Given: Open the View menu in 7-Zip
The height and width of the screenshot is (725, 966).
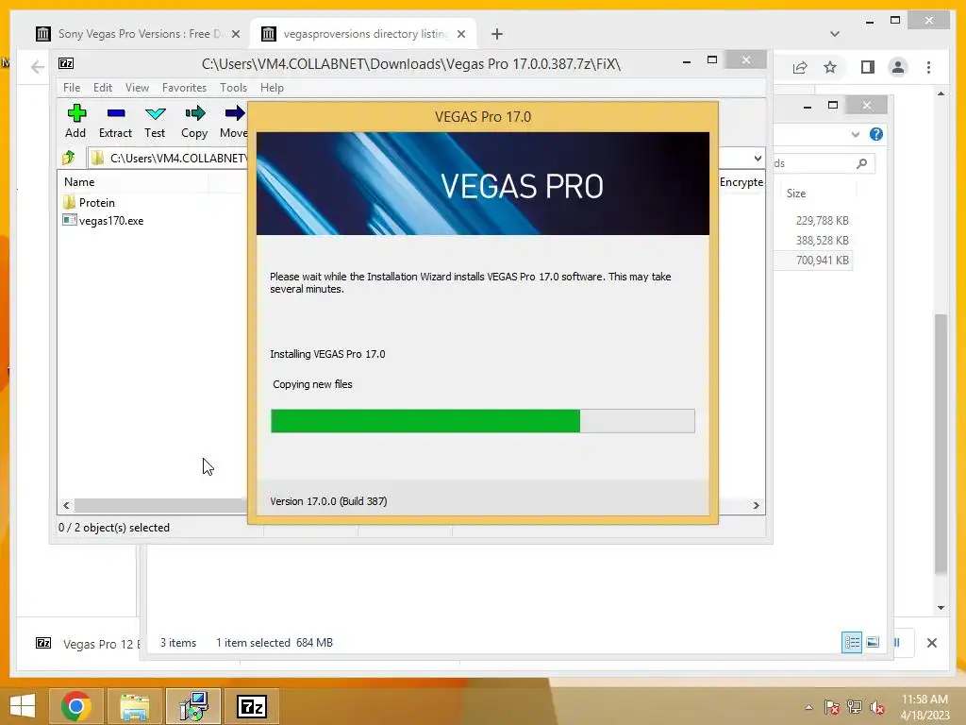Looking at the screenshot, I should click(x=137, y=88).
